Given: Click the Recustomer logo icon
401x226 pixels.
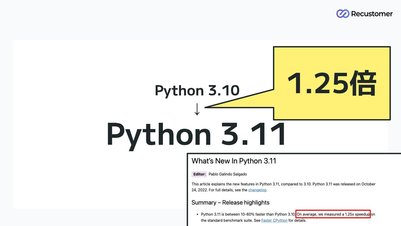Looking at the screenshot, I should (x=343, y=14).
